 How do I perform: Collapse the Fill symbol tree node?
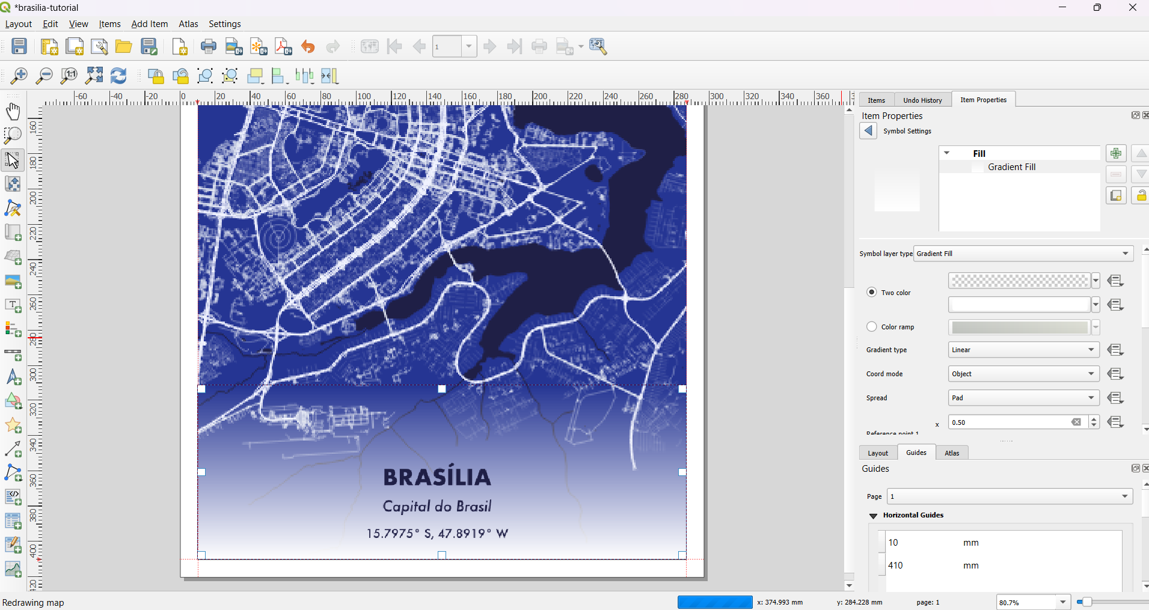pyautogui.click(x=947, y=153)
